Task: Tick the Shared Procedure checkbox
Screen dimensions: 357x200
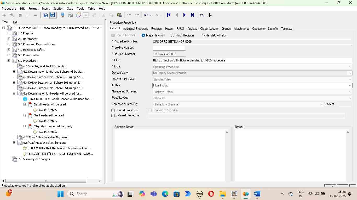Action: pyautogui.click(x=113, y=110)
